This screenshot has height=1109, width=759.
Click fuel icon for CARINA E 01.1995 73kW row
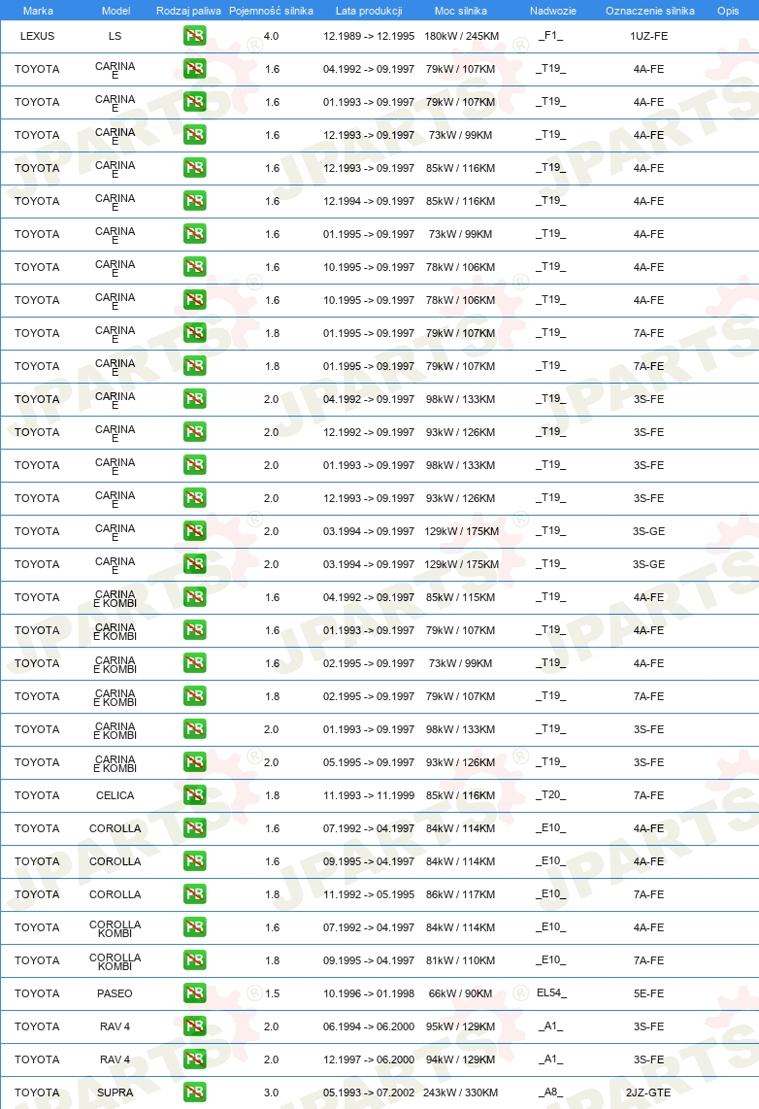194,233
